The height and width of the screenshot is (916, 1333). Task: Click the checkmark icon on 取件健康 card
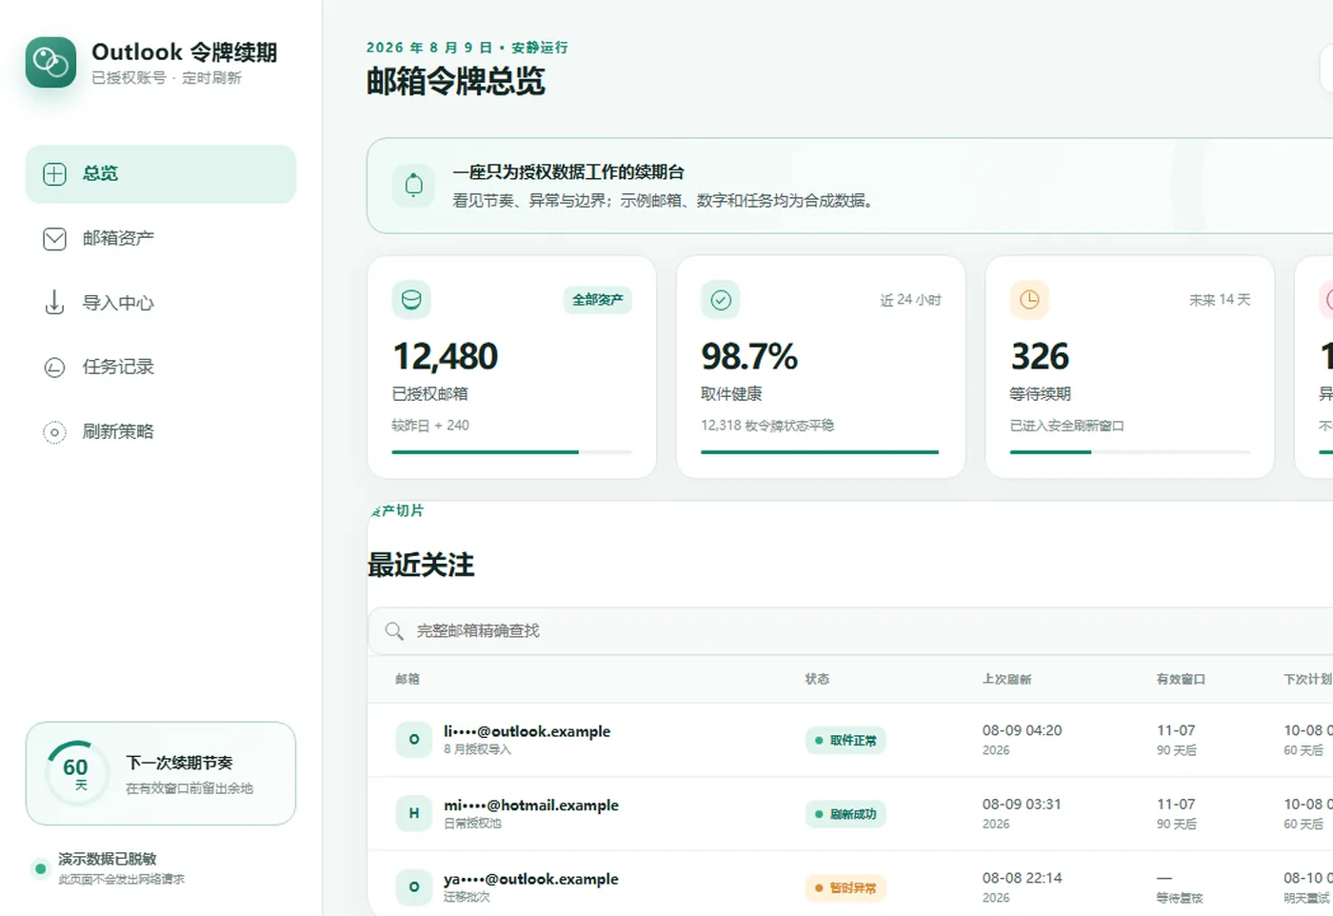tap(721, 299)
